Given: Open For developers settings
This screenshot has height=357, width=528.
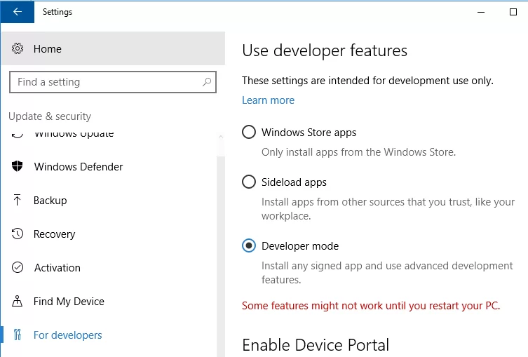Looking at the screenshot, I should coord(109,335).
